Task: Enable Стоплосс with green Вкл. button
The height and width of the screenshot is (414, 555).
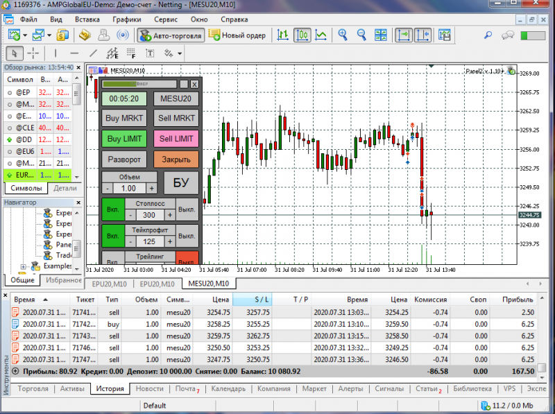Action: pyautogui.click(x=113, y=209)
